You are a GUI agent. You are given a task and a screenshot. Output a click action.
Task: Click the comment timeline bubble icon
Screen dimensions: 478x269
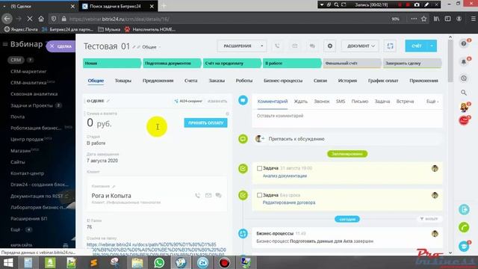tap(243, 100)
